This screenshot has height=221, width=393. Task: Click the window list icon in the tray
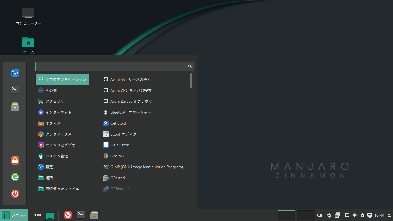pyautogui.click(x=320, y=215)
